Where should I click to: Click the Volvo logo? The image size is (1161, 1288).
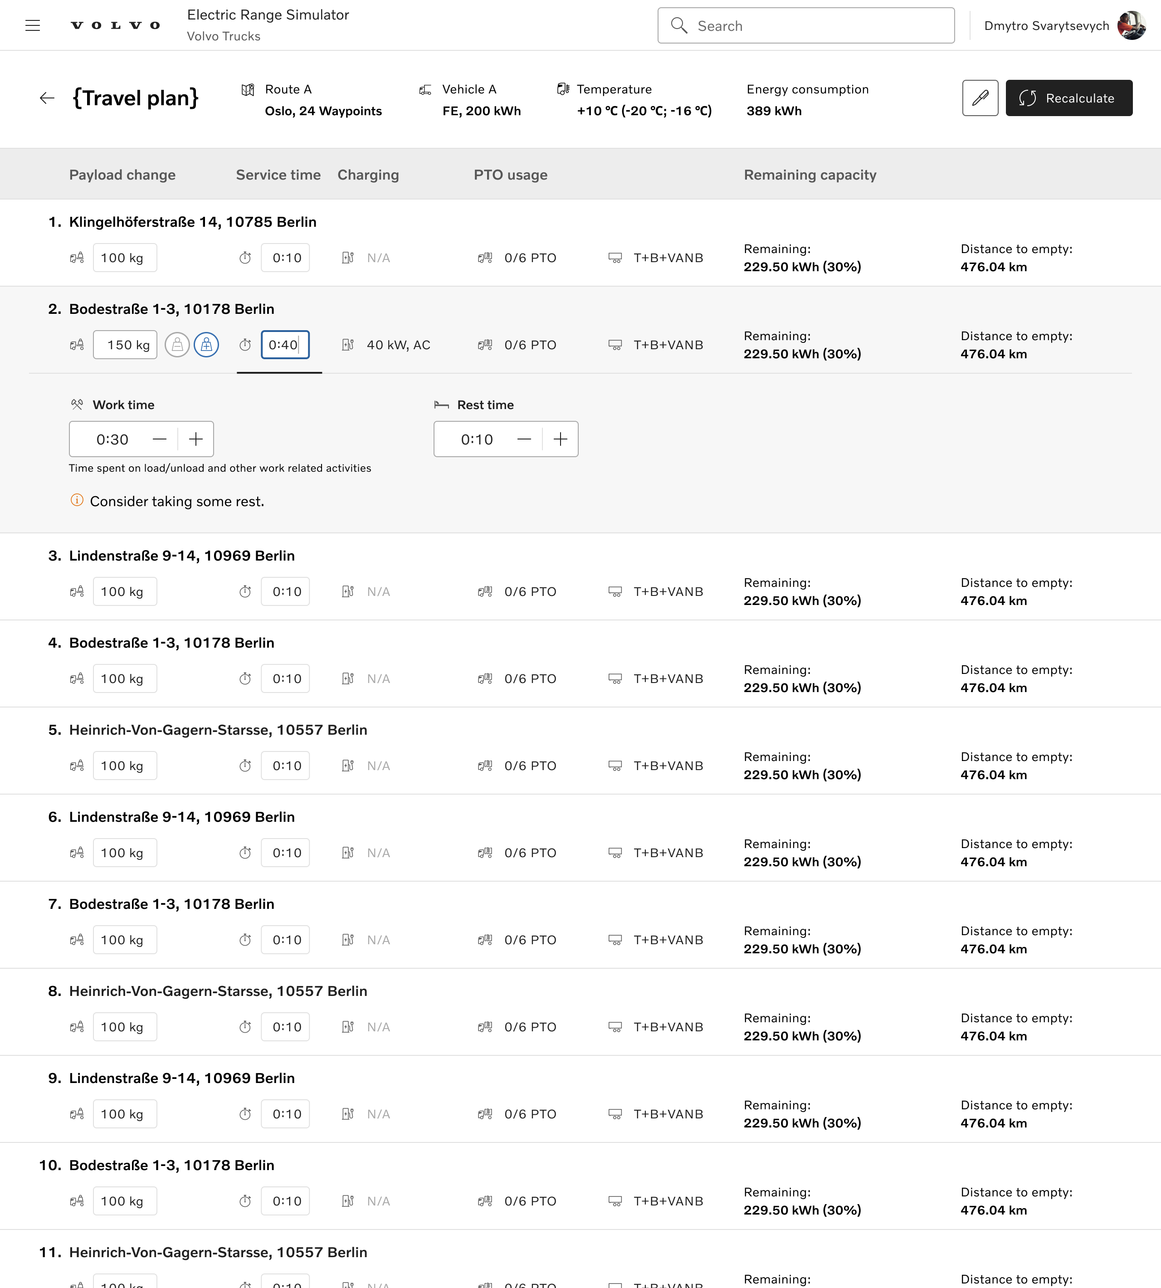tap(116, 25)
